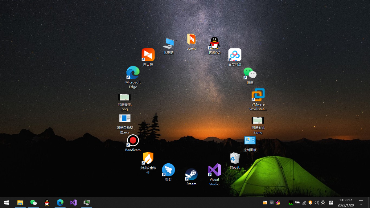Open the Huorong shield tray icon
The image size is (370, 208).
310,202
